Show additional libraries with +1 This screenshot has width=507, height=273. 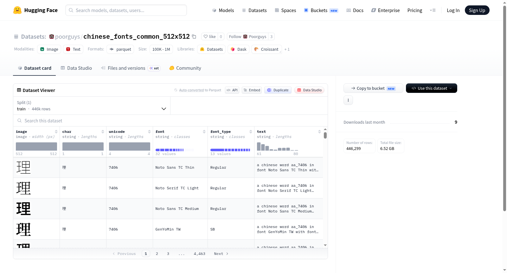pyautogui.click(x=287, y=49)
